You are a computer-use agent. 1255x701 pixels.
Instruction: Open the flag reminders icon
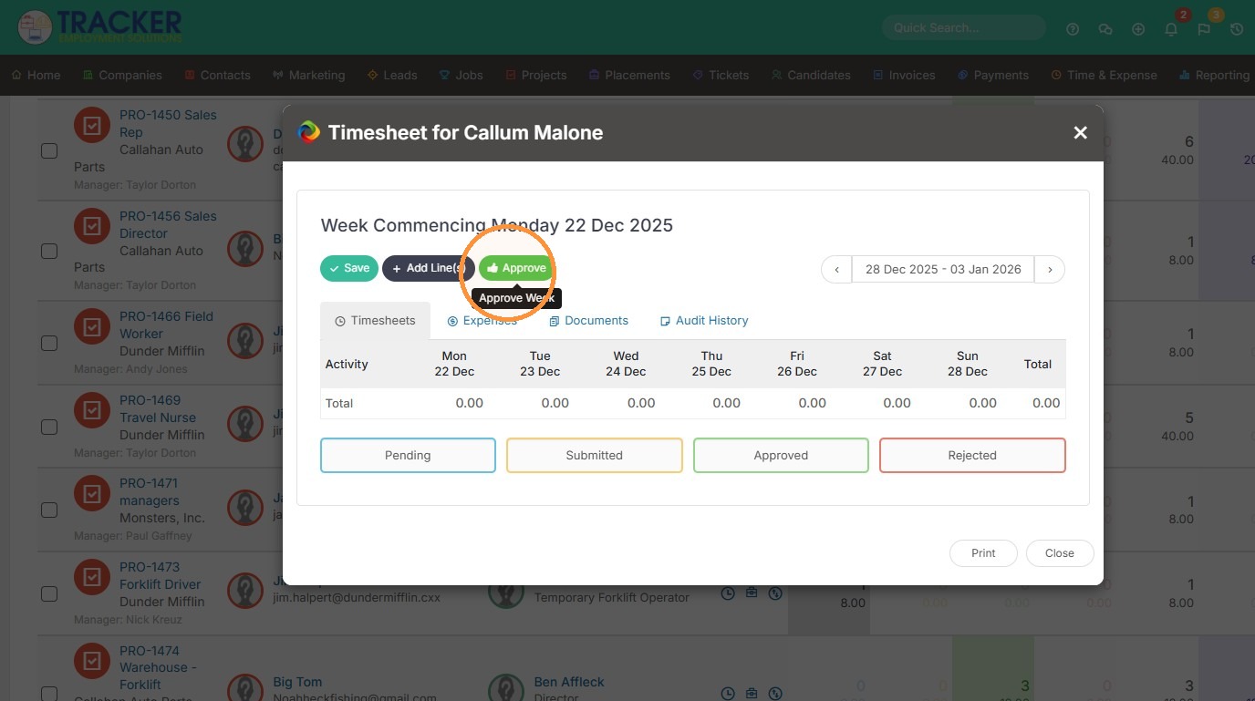pos(1204,29)
